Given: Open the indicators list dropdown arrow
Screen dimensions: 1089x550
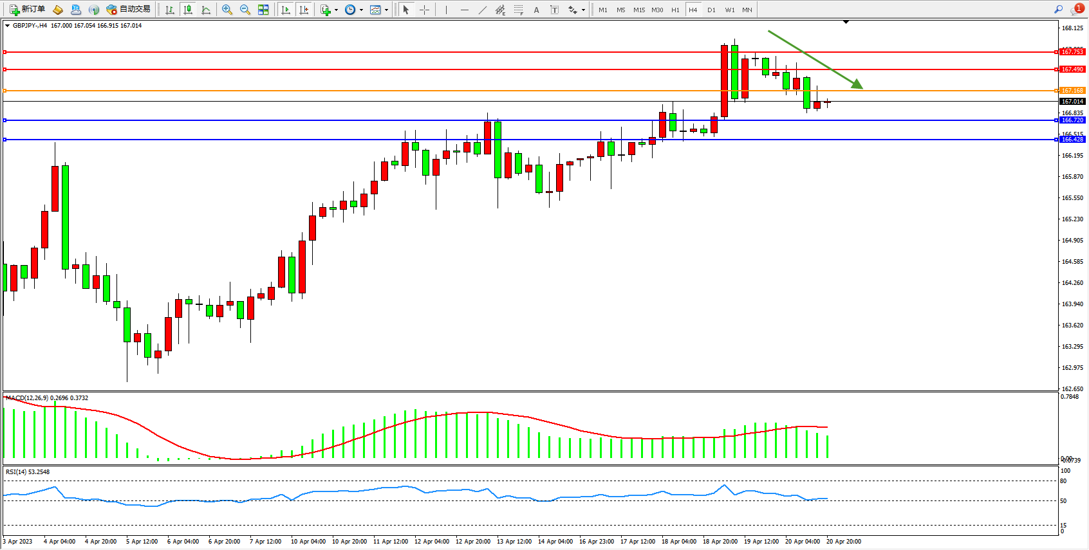Looking at the screenshot, I should 336,10.
